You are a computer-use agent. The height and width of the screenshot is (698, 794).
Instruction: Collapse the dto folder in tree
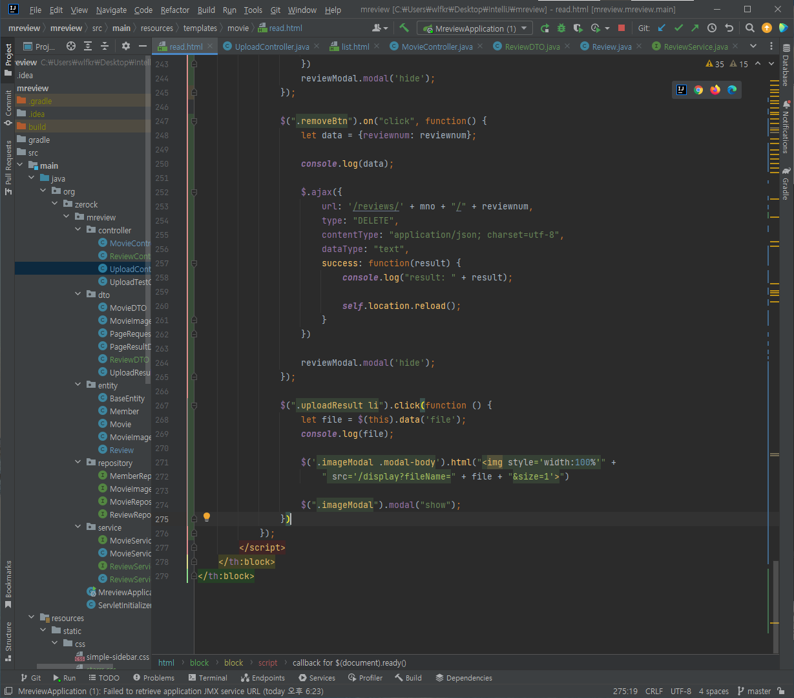point(79,295)
